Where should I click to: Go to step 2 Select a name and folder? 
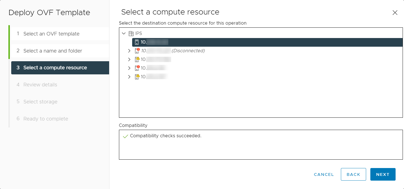tap(60, 51)
